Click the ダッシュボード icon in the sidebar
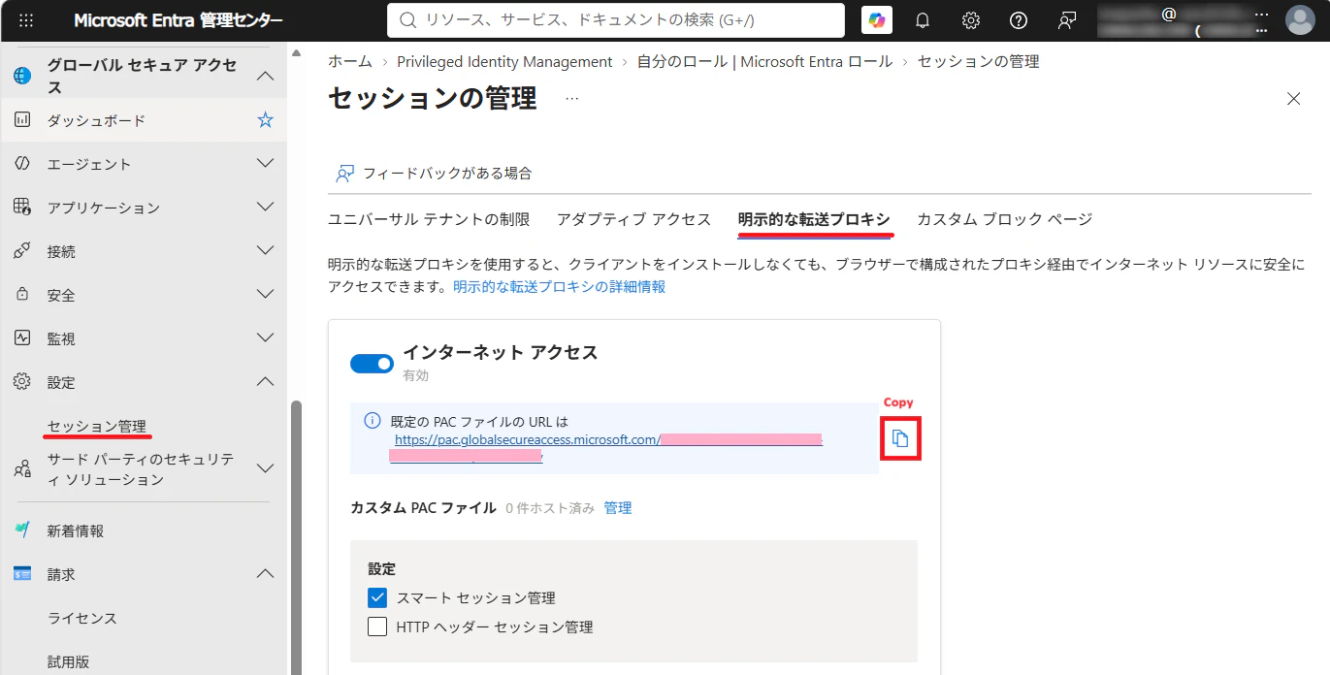The width and height of the screenshot is (1330, 675). pyautogui.click(x=22, y=120)
